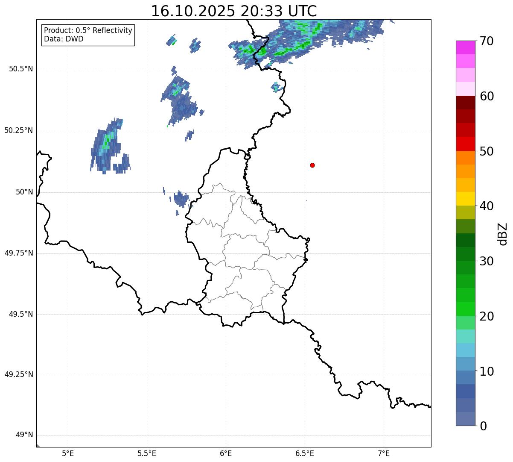This screenshot has width=513, height=462.
Task: Click colorbar tick label 50
Action: [487, 151]
